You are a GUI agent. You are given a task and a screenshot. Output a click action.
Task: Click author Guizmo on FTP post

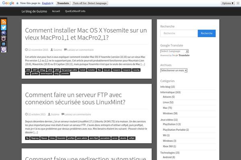pos(55,114)
